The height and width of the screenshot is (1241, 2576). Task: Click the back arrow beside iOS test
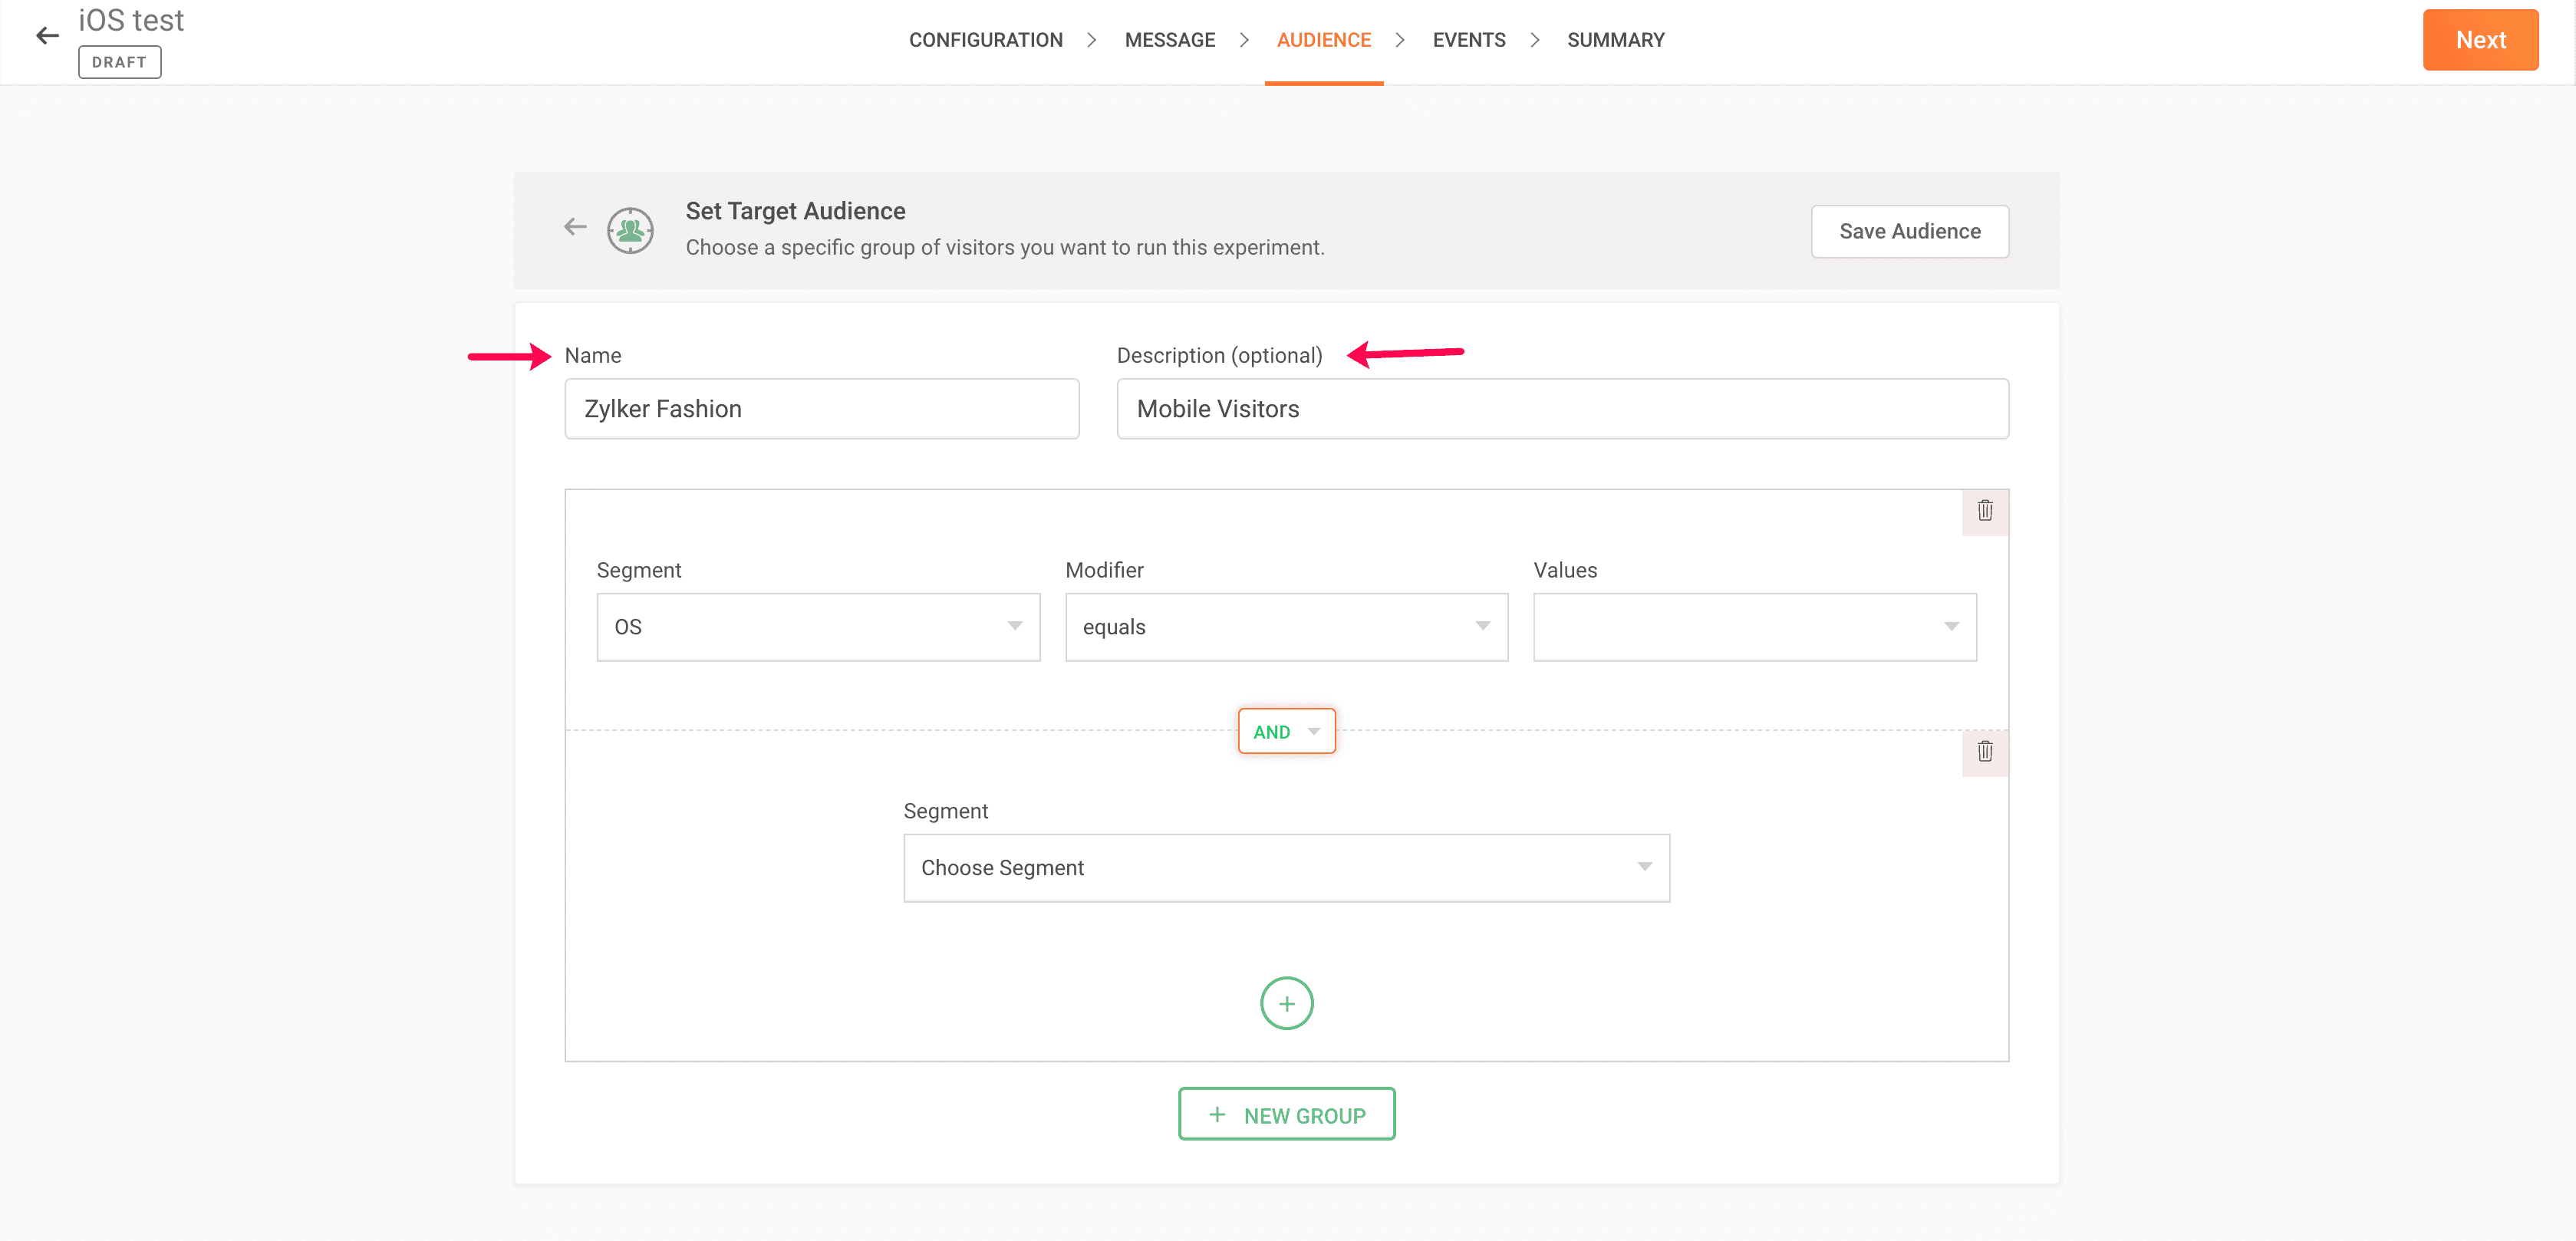point(47,37)
